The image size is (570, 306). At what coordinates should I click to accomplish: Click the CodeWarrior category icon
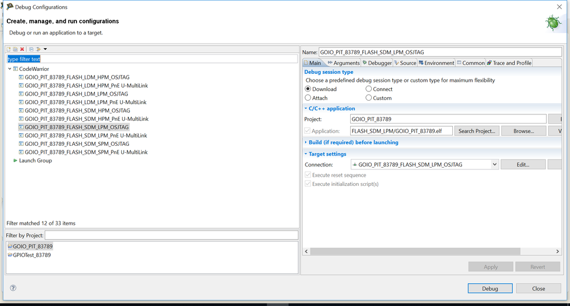click(x=15, y=69)
